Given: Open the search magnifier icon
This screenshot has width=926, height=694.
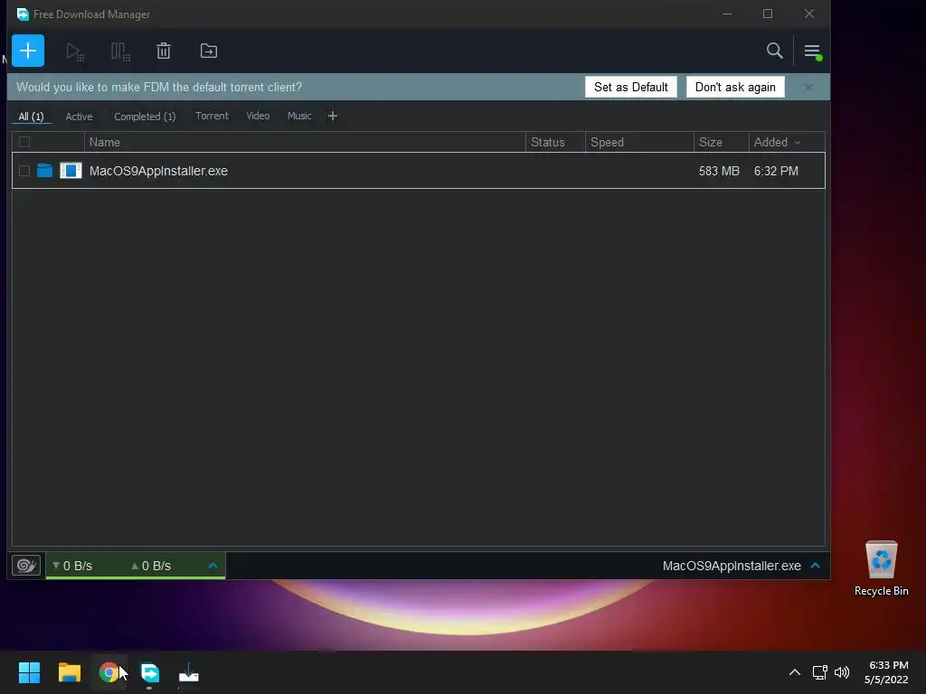Looking at the screenshot, I should [x=774, y=51].
